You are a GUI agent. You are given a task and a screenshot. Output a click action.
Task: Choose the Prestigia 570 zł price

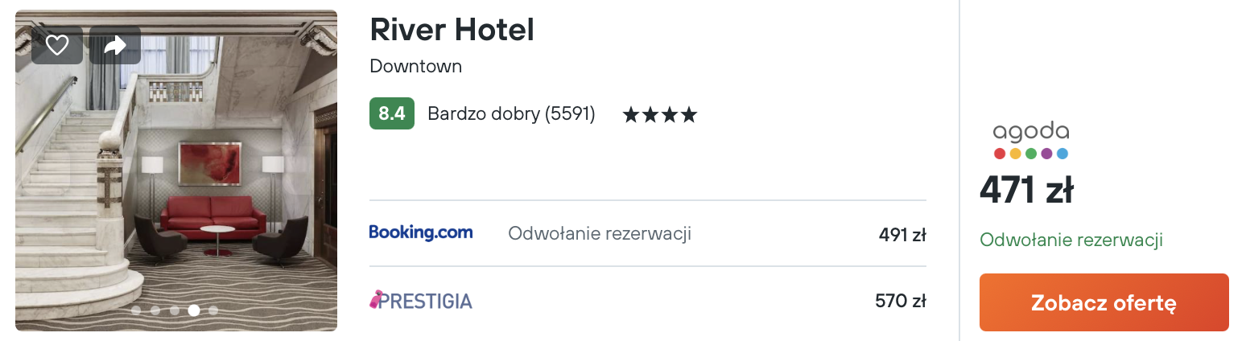[x=900, y=302]
